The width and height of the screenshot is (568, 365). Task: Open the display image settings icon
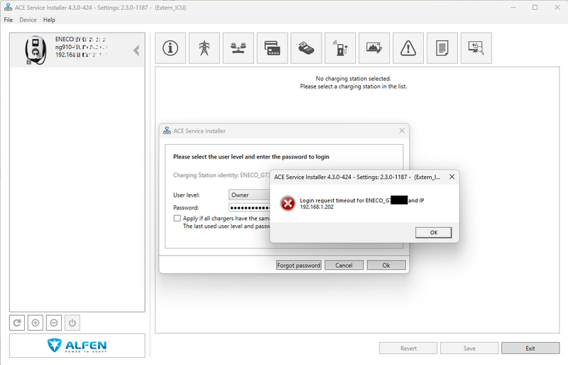[x=374, y=48]
